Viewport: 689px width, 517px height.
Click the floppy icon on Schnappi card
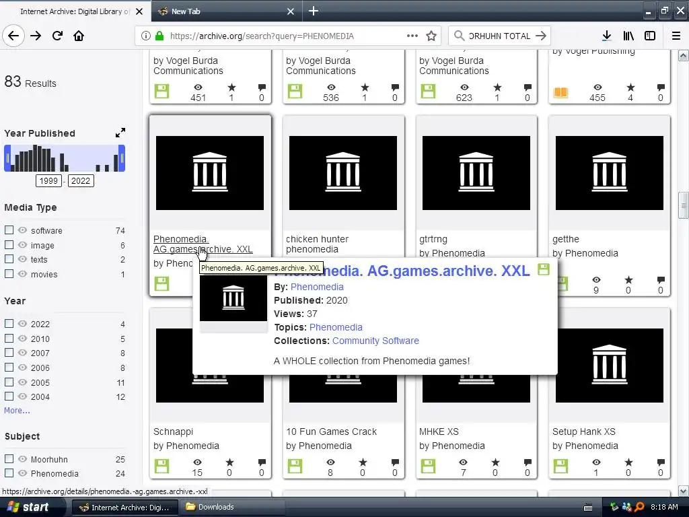(161, 466)
